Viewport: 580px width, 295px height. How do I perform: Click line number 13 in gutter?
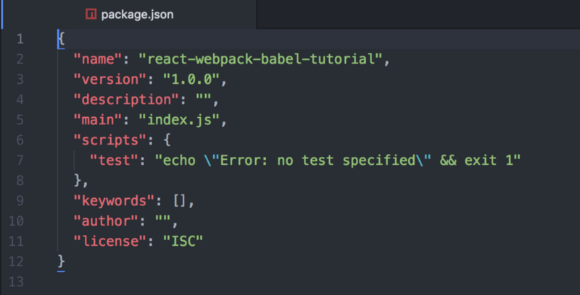point(16,282)
